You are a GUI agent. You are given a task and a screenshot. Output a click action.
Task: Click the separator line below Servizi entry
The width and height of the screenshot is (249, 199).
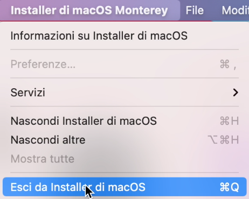(124, 106)
